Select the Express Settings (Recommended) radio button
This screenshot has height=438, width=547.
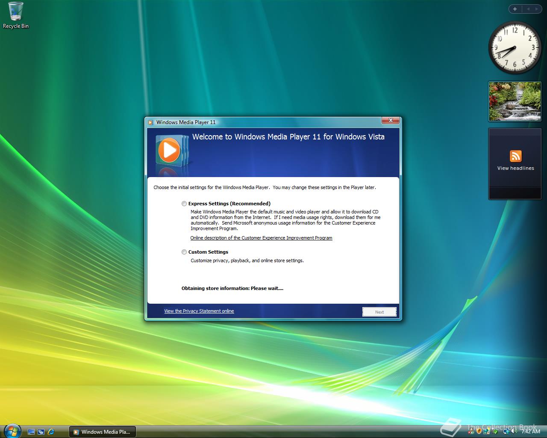pos(184,204)
